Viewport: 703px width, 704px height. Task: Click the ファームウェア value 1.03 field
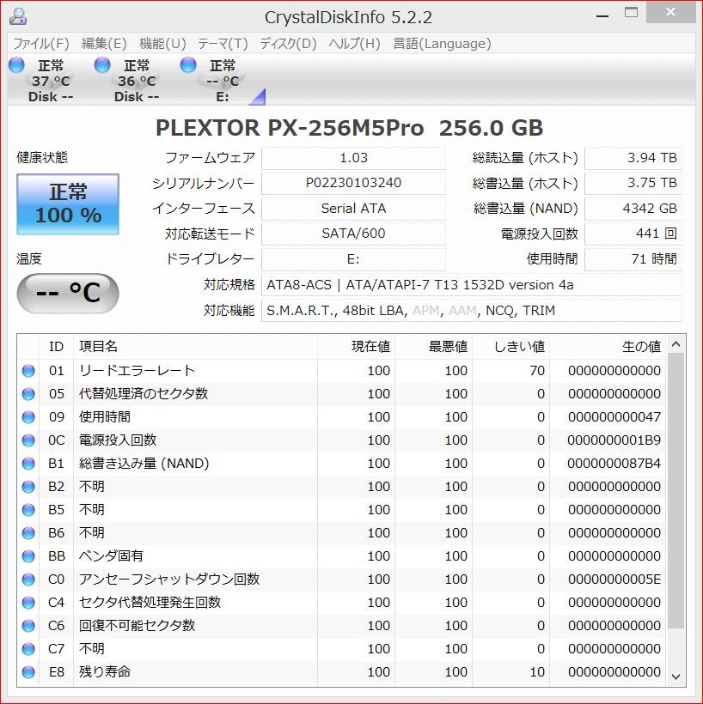(x=354, y=158)
